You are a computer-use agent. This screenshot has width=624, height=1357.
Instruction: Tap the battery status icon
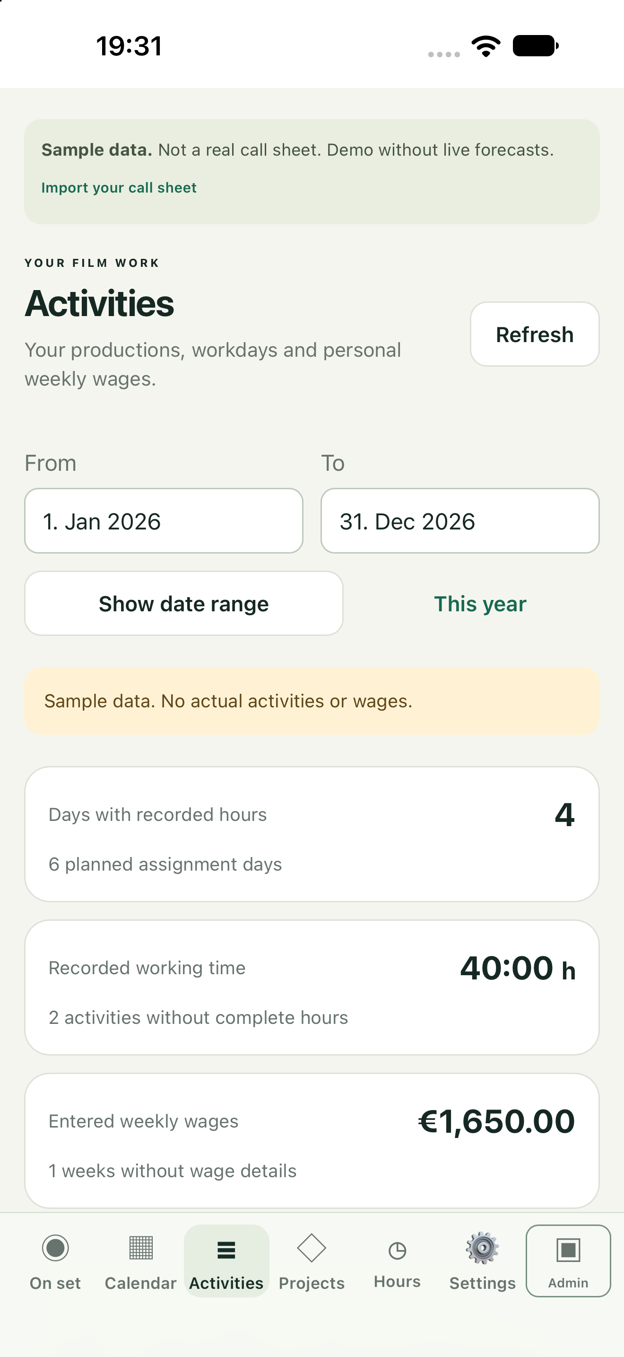coord(536,46)
